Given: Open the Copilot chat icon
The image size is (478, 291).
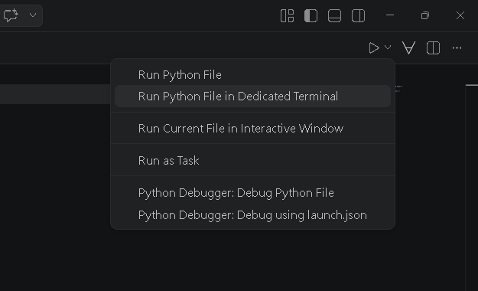Looking at the screenshot, I should point(11,15).
